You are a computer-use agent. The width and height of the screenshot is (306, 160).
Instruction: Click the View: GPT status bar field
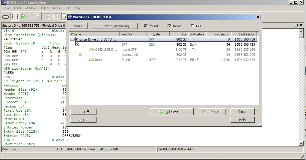pos(28,149)
